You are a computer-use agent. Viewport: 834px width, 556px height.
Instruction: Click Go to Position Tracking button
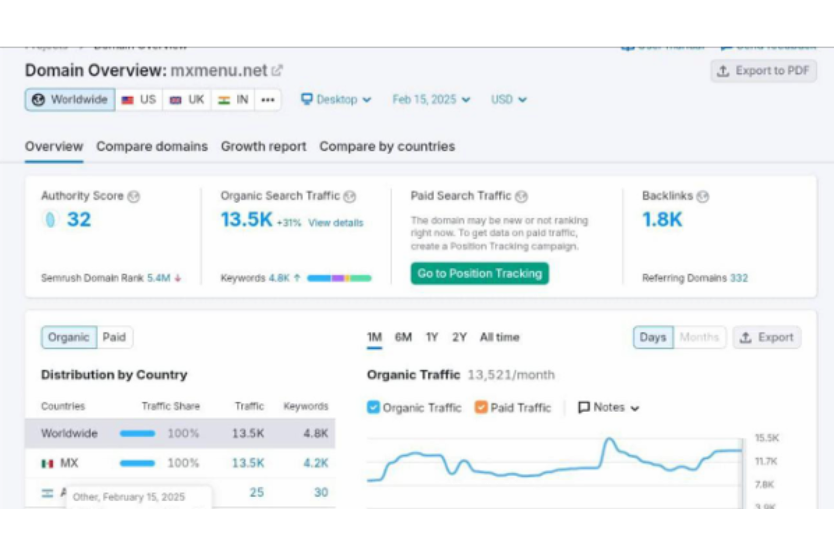point(480,274)
